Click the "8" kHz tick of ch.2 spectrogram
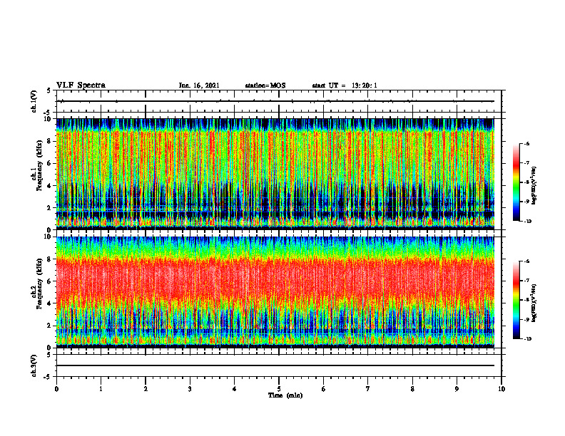 (51, 259)
